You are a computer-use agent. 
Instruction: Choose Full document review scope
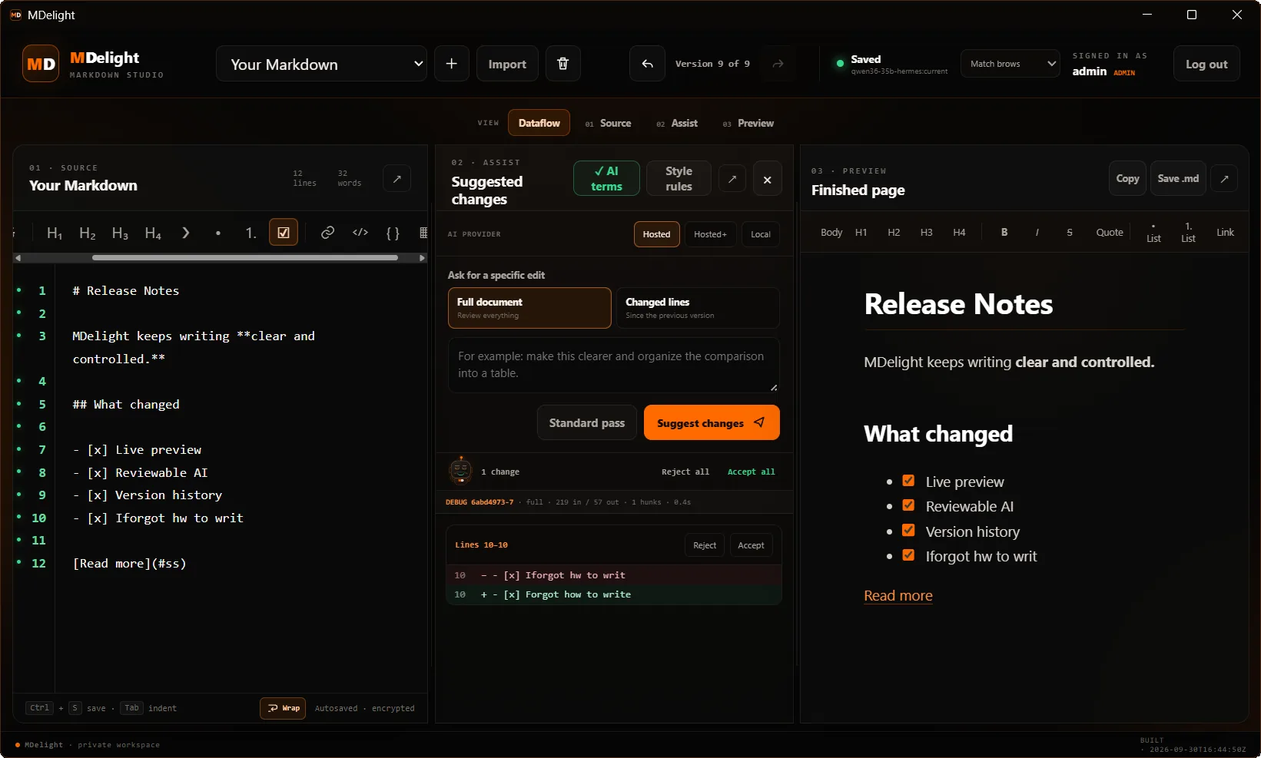pos(529,308)
